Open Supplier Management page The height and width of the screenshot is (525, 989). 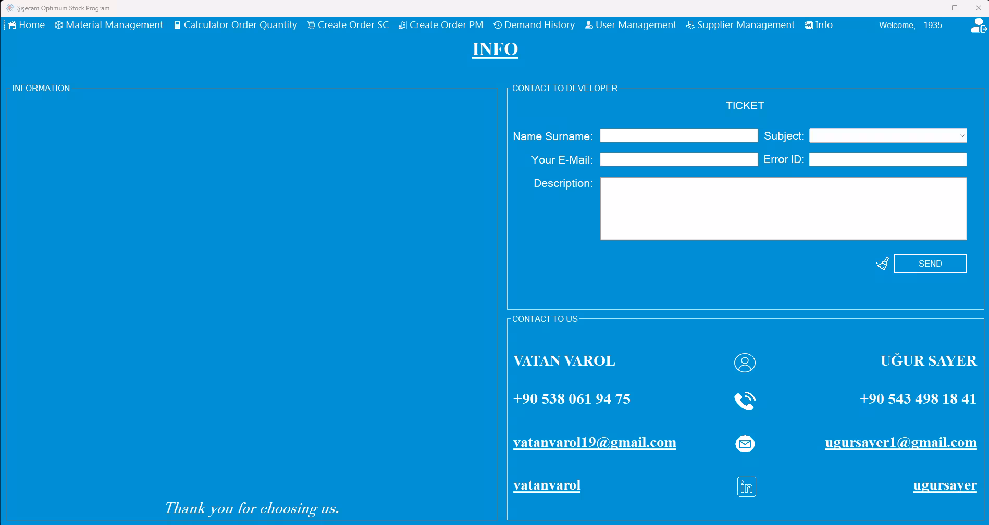(740, 25)
